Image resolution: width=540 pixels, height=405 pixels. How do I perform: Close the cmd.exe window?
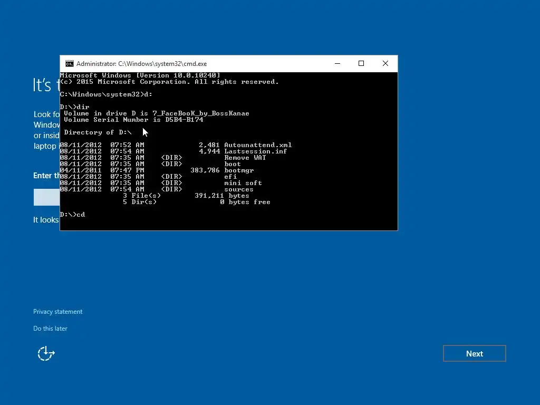[385, 63]
